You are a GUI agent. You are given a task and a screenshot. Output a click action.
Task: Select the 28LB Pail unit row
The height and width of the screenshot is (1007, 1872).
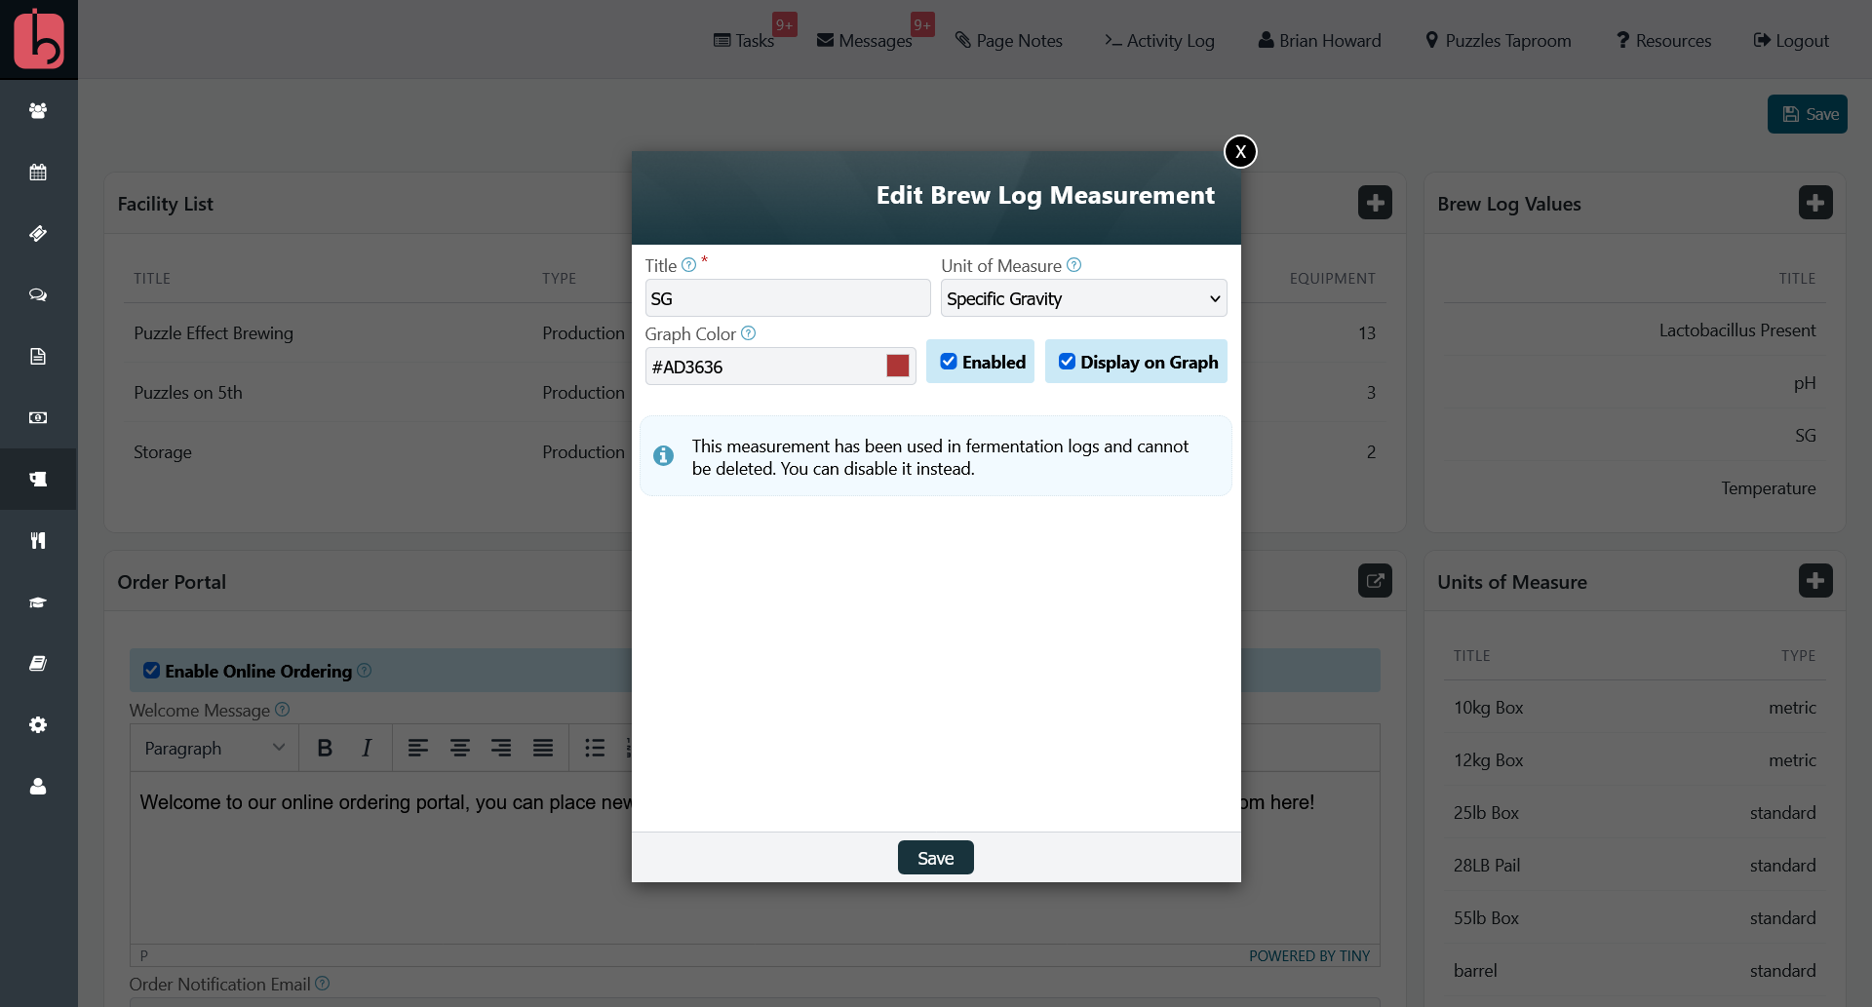pyautogui.click(x=1635, y=866)
